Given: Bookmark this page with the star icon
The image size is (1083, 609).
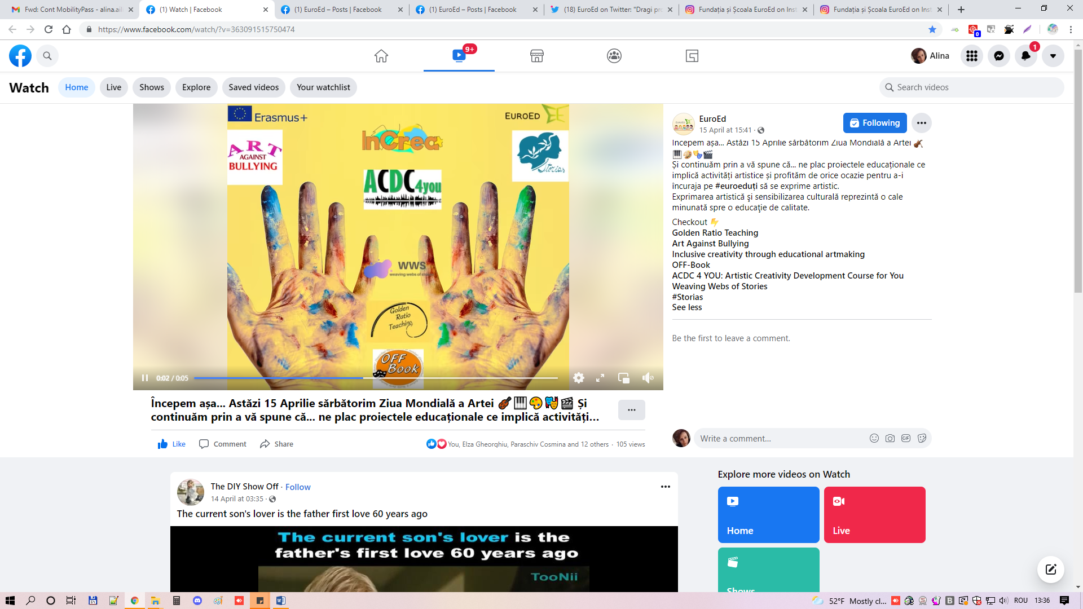Looking at the screenshot, I should coord(932,29).
